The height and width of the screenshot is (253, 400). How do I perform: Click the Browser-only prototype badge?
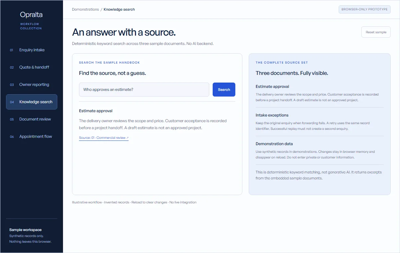click(365, 9)
